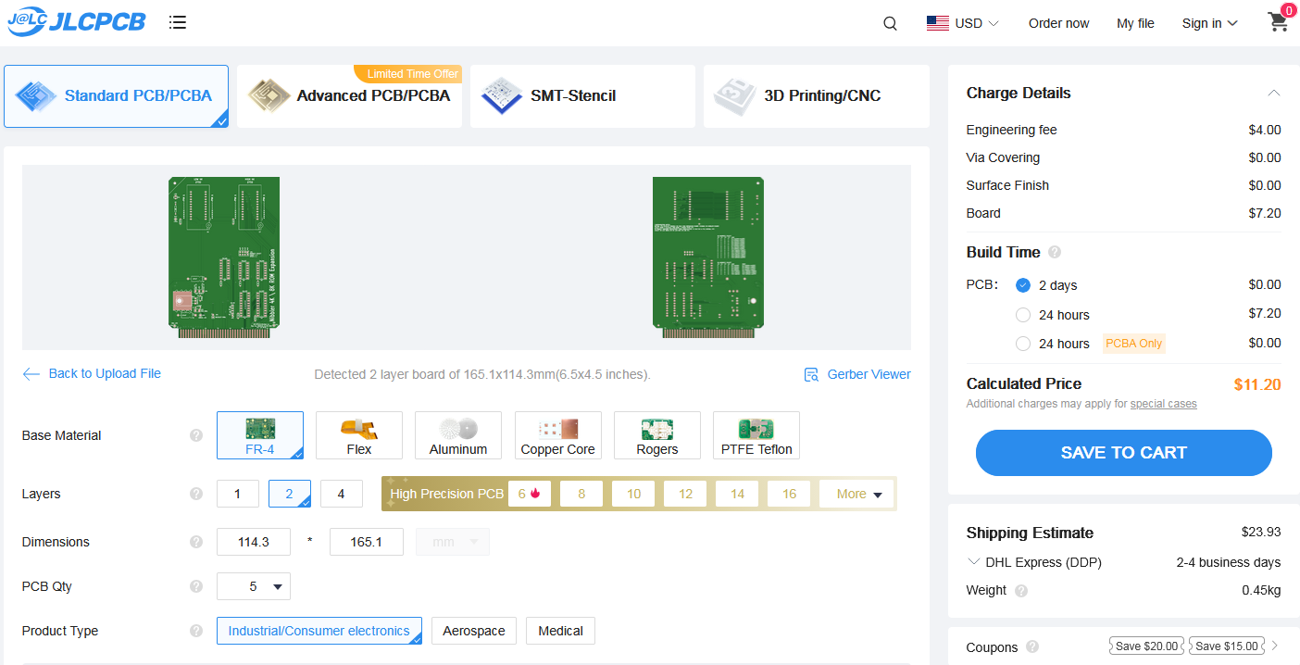Select the 2 days build time
The height and width of the screenshot is (665, 1300).
click(1023, 285)
